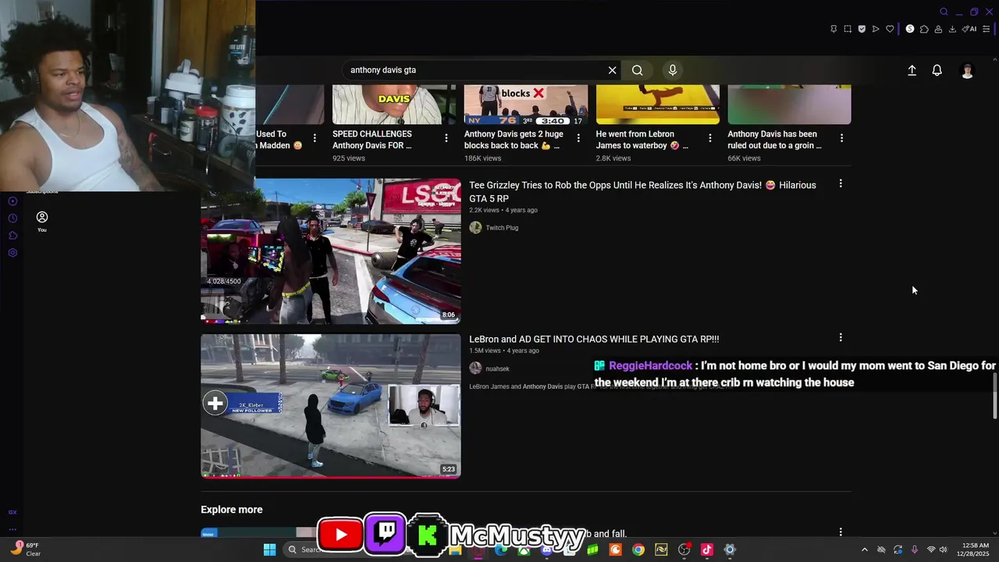Open the AI assistant button in toolbar
This screenshot has height=562, width=999.
(969, 29)
